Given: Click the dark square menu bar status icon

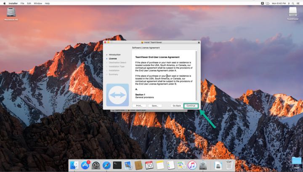Looking at the screenshot, I should pos(263,3).
